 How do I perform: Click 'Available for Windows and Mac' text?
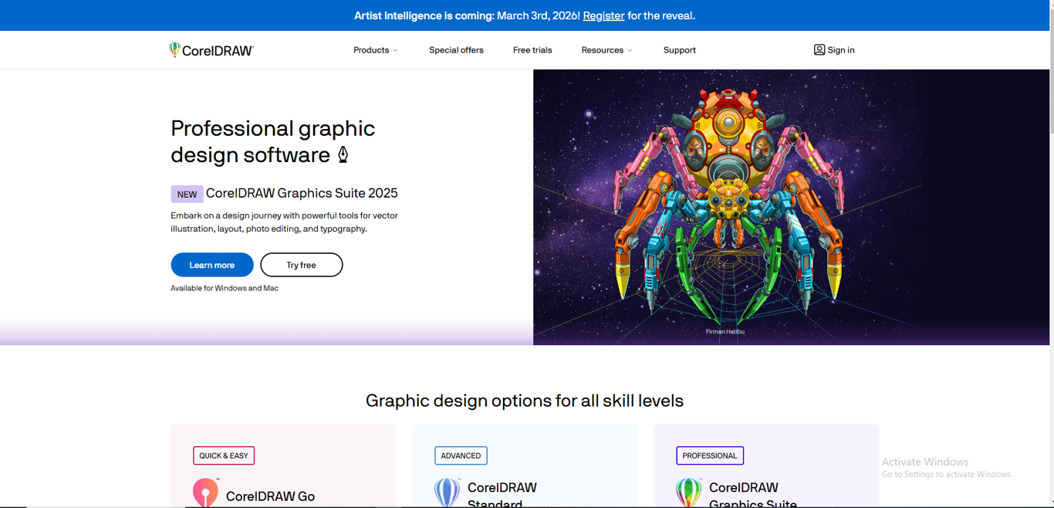(225, 288)
